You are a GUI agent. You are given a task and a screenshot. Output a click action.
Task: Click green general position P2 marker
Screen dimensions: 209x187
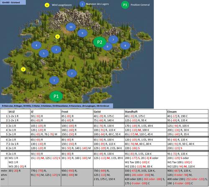pyautogui.click(x=99, y=42)
